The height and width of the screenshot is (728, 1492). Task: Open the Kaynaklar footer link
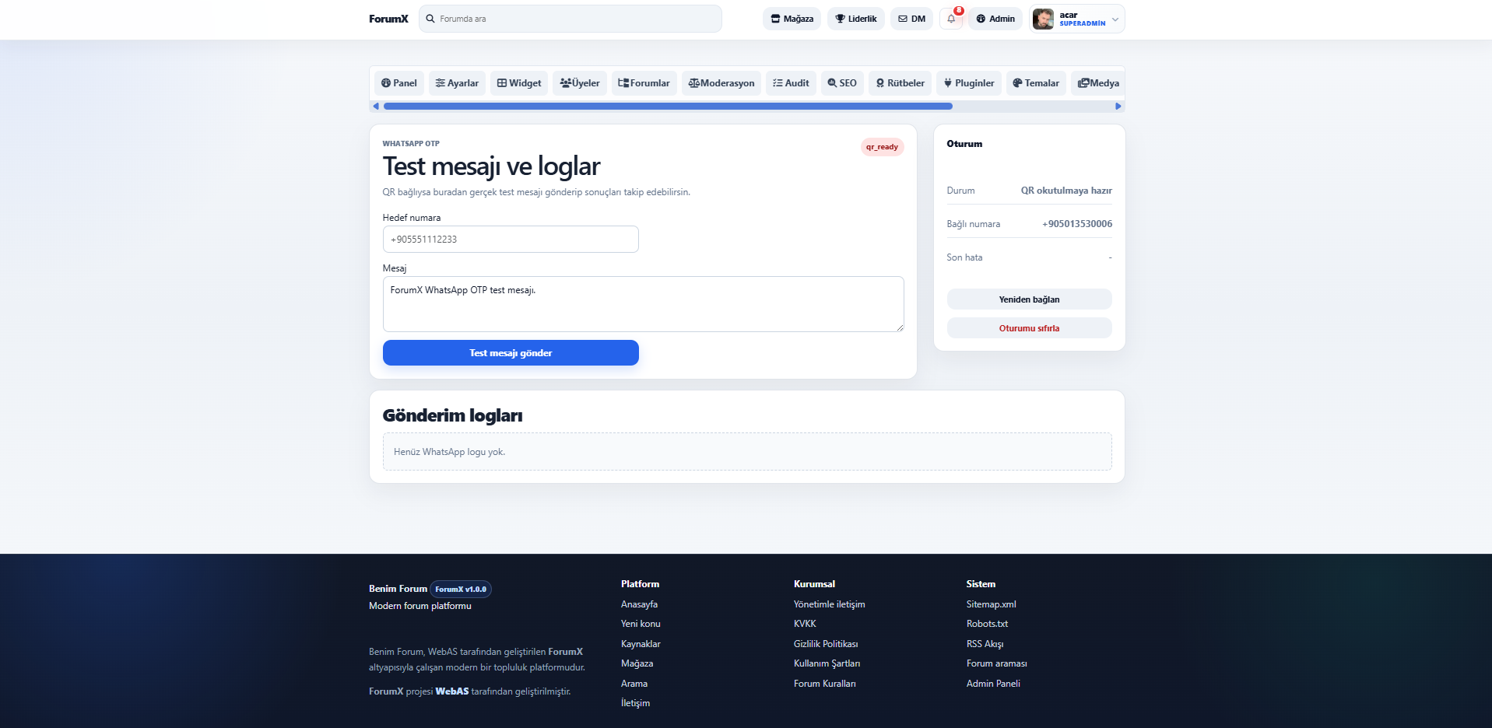(641, 644)
